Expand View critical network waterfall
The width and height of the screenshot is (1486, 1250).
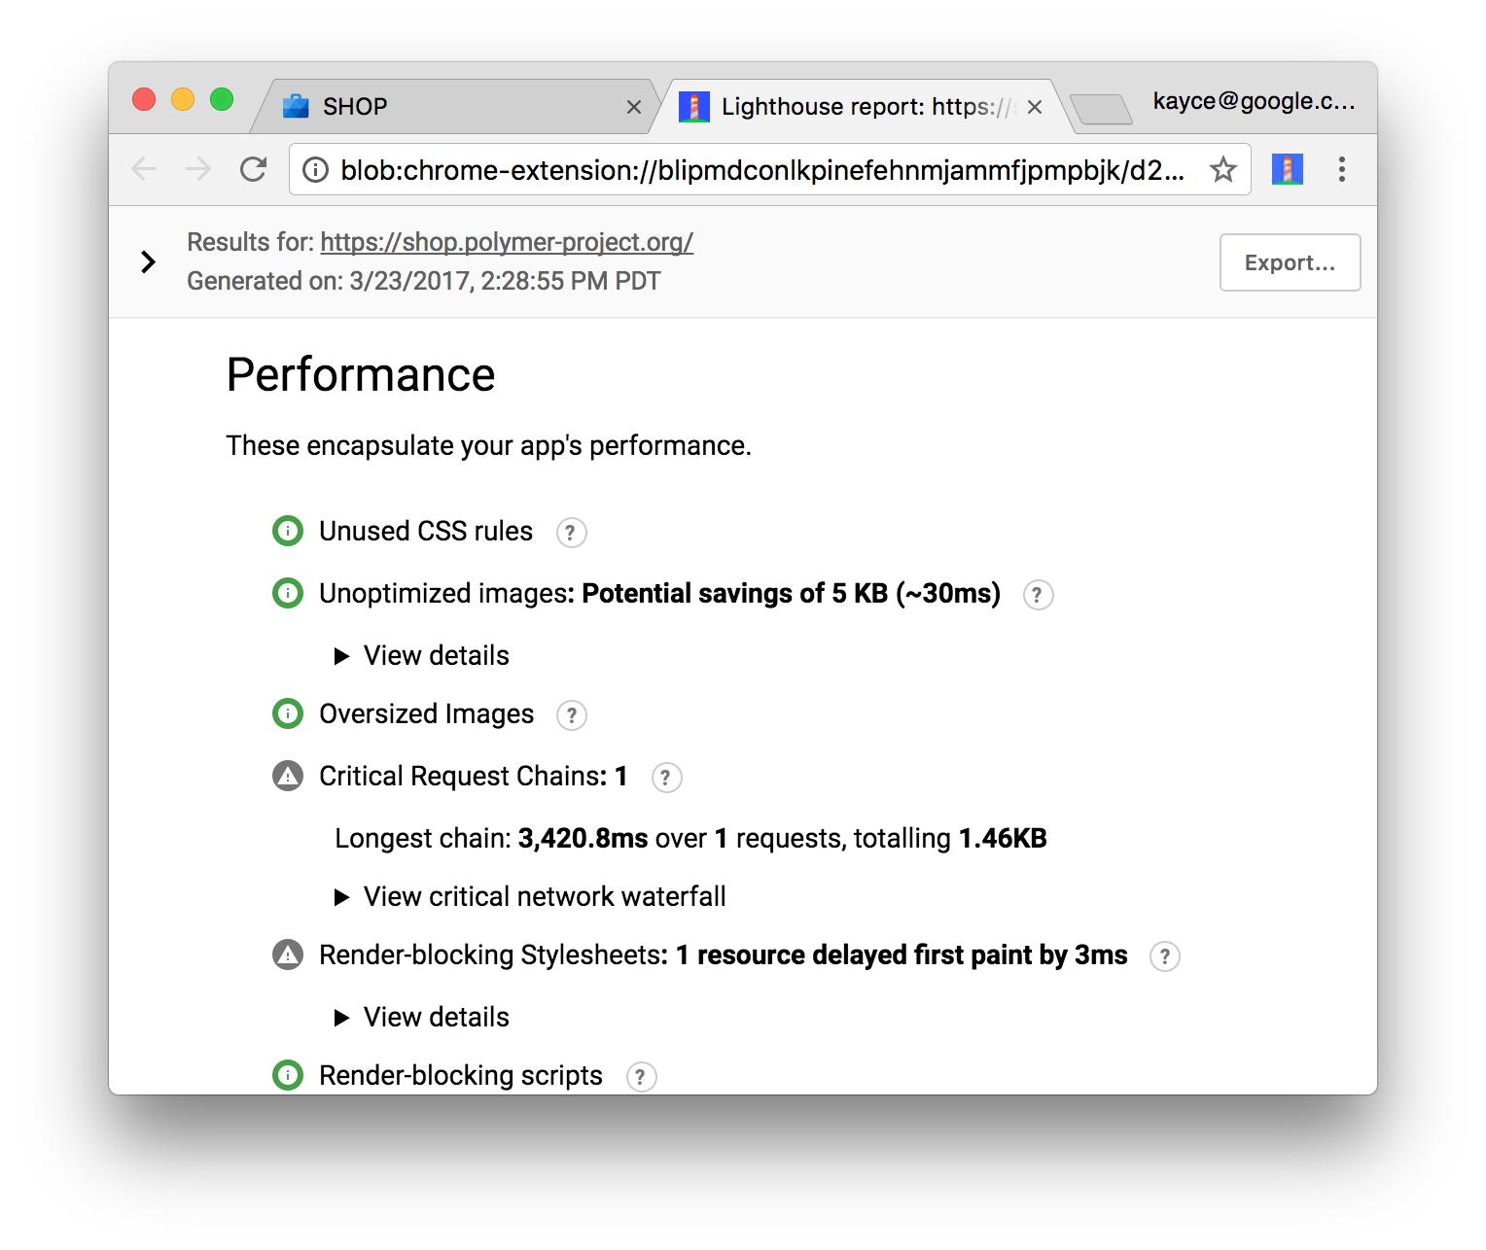point(530,897)
